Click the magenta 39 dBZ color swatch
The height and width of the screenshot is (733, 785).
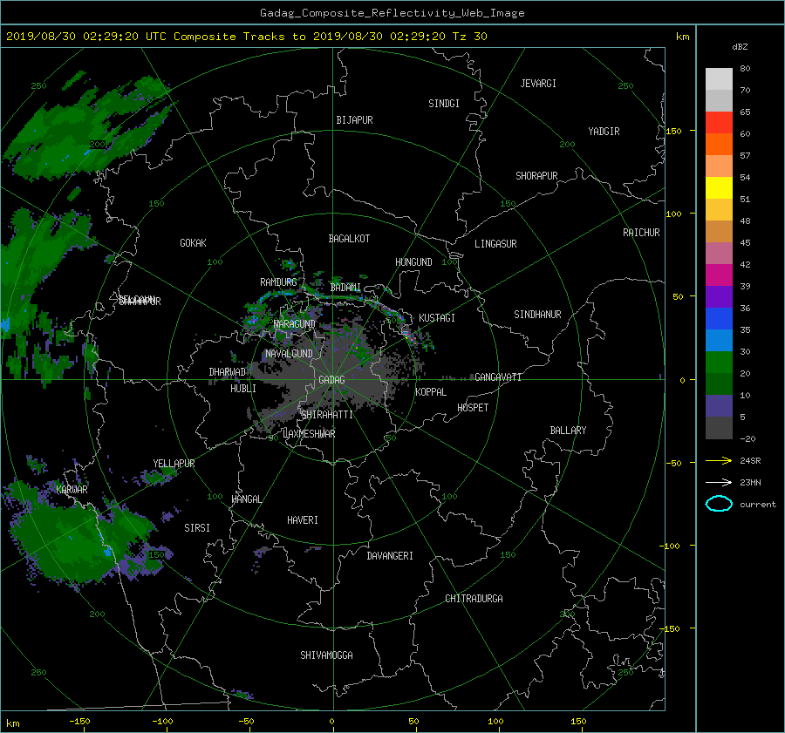click(x=719, y=275)
